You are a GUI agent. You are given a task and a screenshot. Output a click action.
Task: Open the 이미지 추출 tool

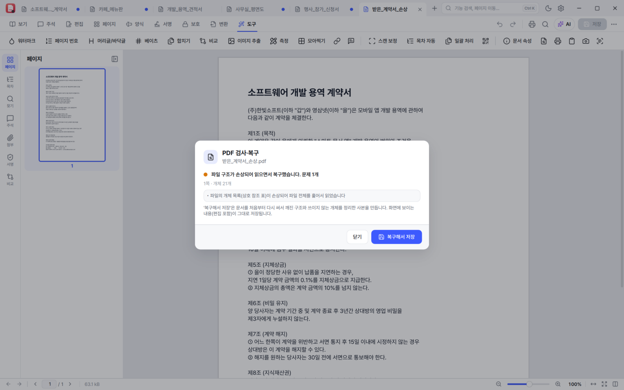coord(244,41)
